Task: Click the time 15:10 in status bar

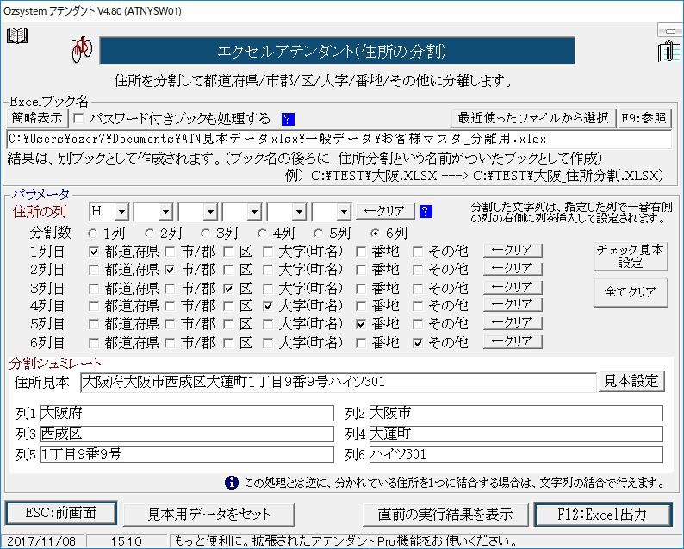Action: point(126,541)
